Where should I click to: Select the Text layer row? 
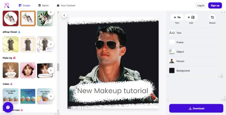[193, 33]
